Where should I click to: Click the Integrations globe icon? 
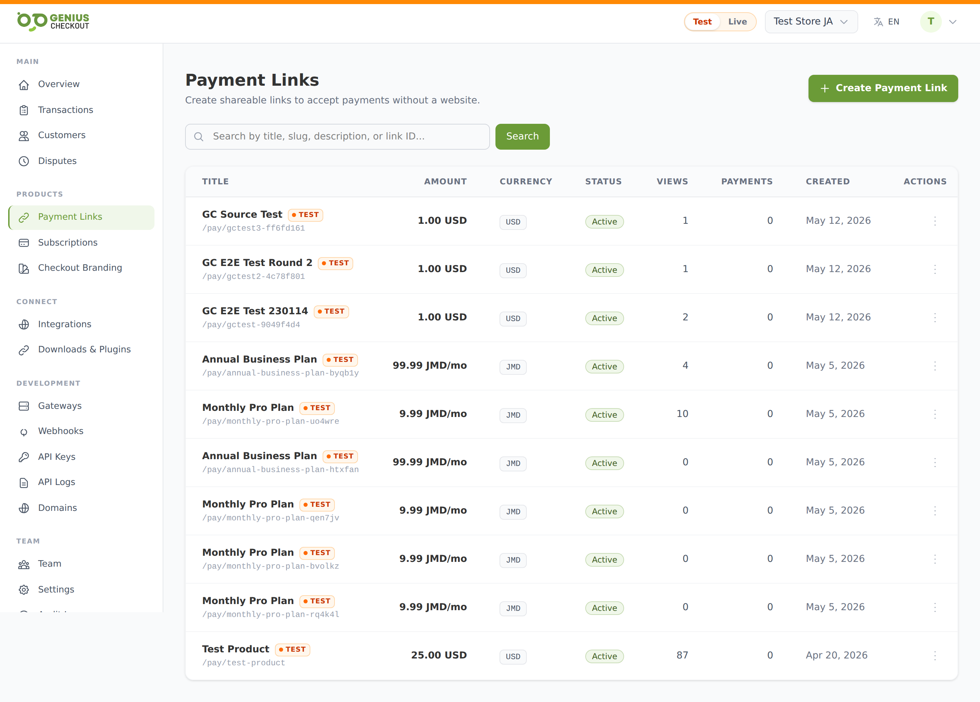(24, 324)
